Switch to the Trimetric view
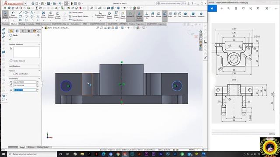 click(x=185, y=15)
